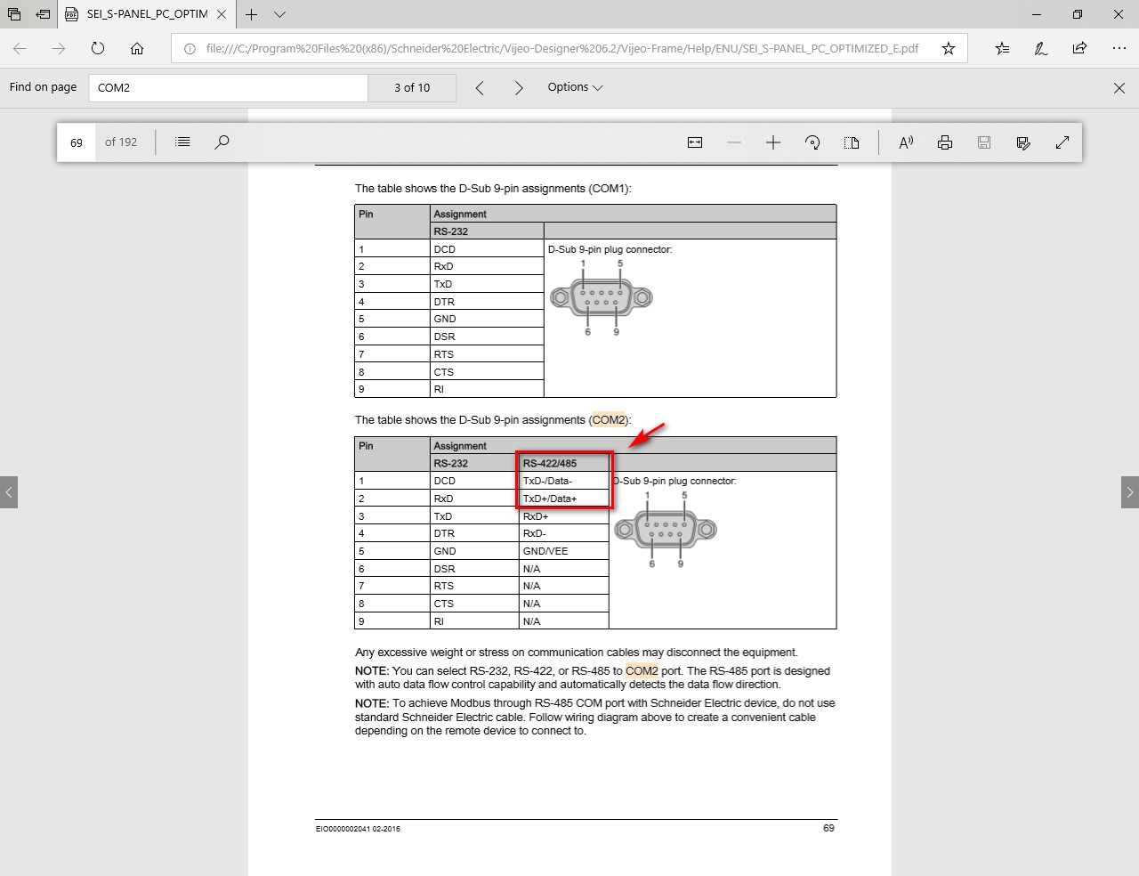Click the highlighted COM2 heading text
The image size is (1139, 876).
[609, 419]
